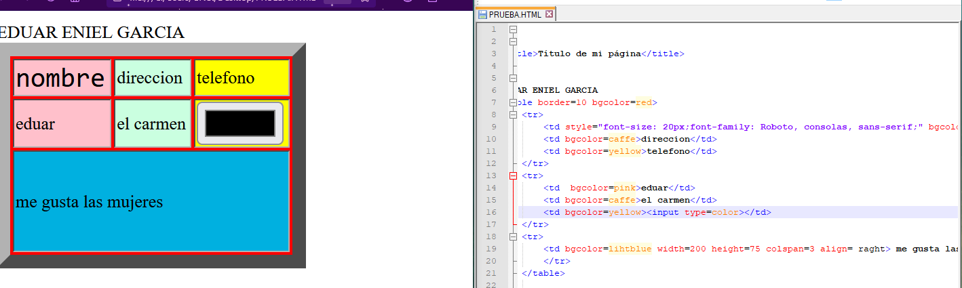This screenshot has width=962, height=288.
Task: Click the 'el carmen' table cell
Action: 153,124
